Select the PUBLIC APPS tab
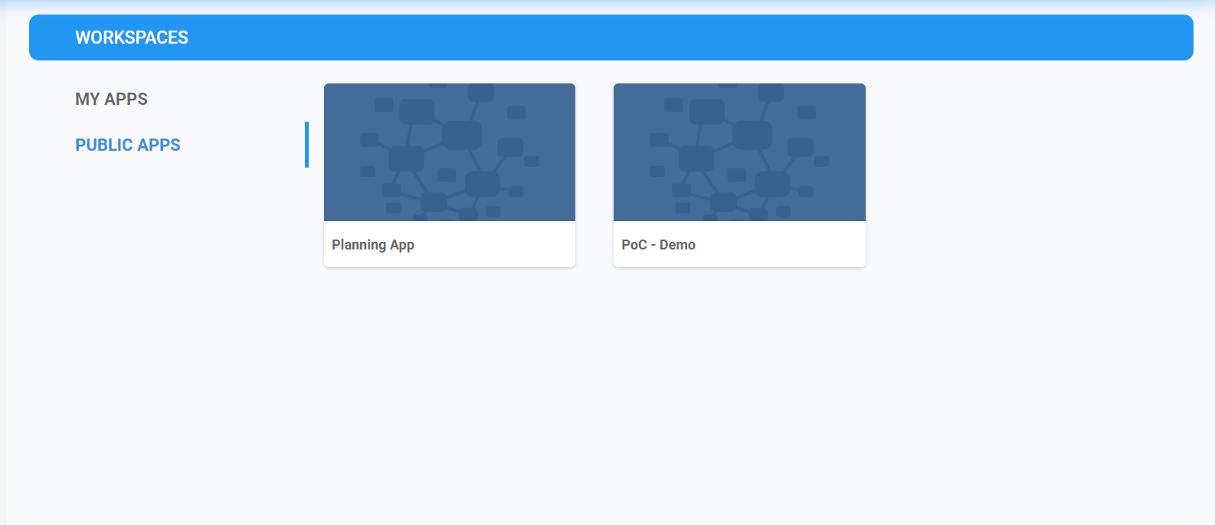Viewport: 1215px width, 525px height. click(127, 145)
